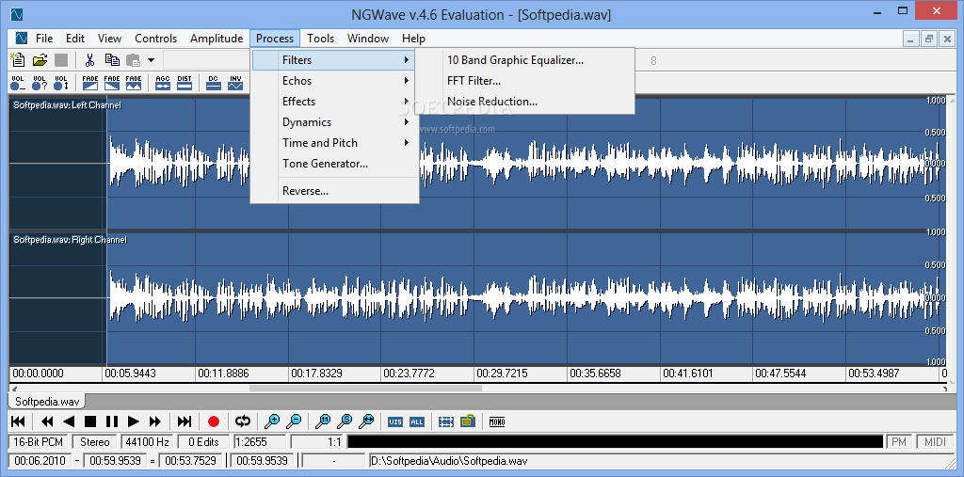This screenshot has width=964, height=477.
Task: Open a file with the folder icon
Action: [x=40, y=60]
